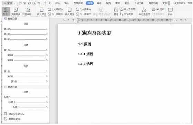Switch to the 开始 Home tab
The image size is (193, 125).
coord(57,3)
